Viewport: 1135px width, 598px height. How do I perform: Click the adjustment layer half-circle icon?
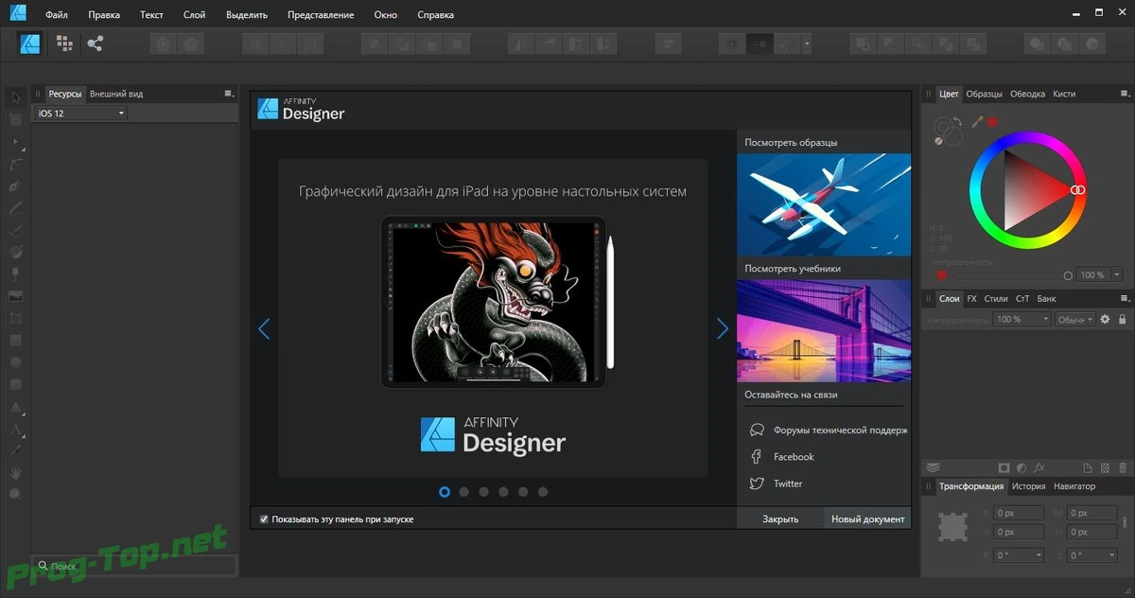click(1021, 467)
